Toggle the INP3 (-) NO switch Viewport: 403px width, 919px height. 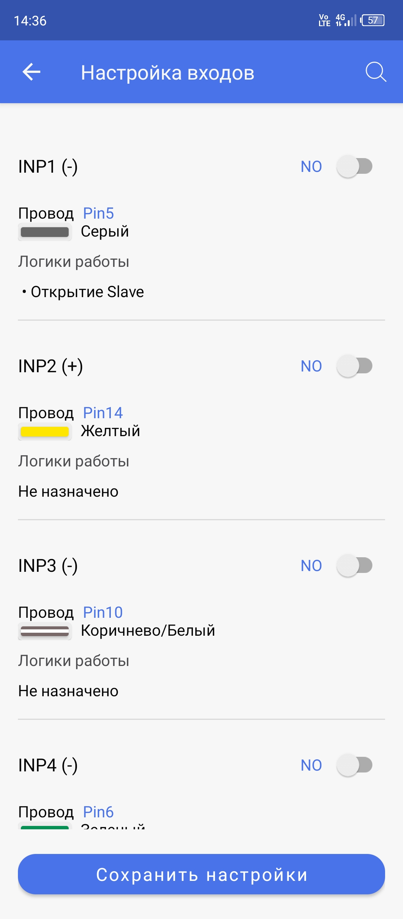tap(354, 565)
